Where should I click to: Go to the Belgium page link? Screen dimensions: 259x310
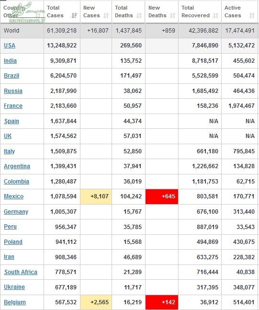[x=15, y=302]
